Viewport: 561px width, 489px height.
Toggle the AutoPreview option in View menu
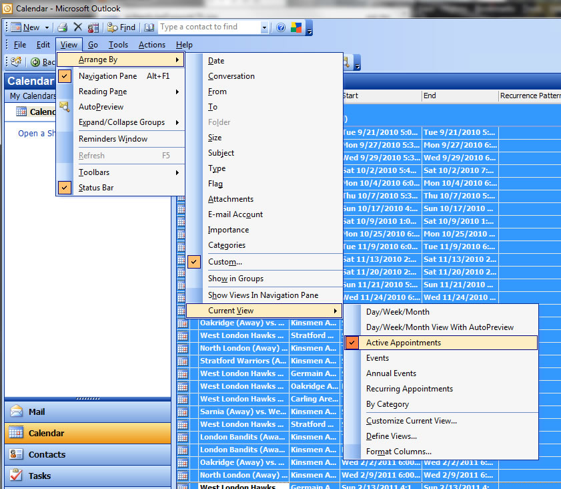tap(121, 107)
